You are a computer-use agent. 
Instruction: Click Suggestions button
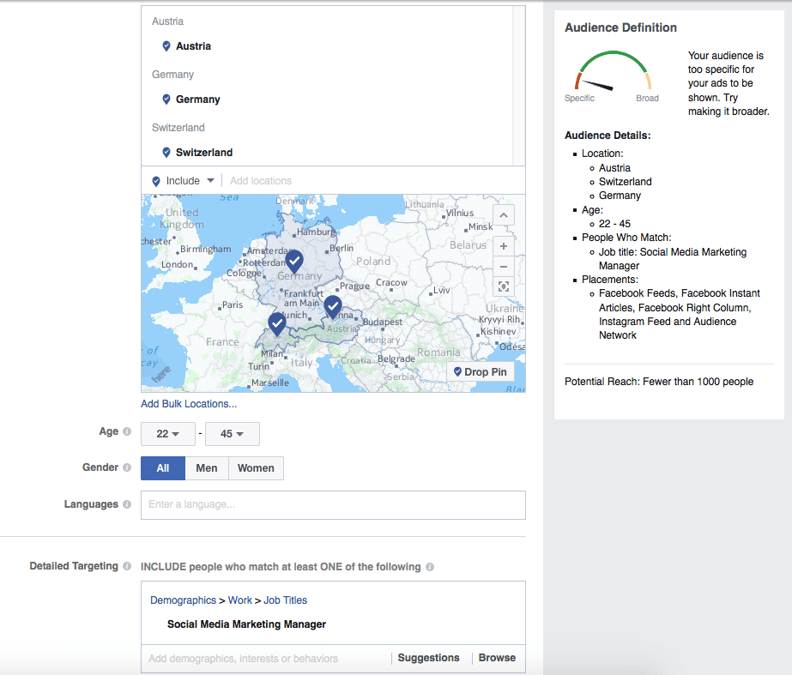[429, 658]
